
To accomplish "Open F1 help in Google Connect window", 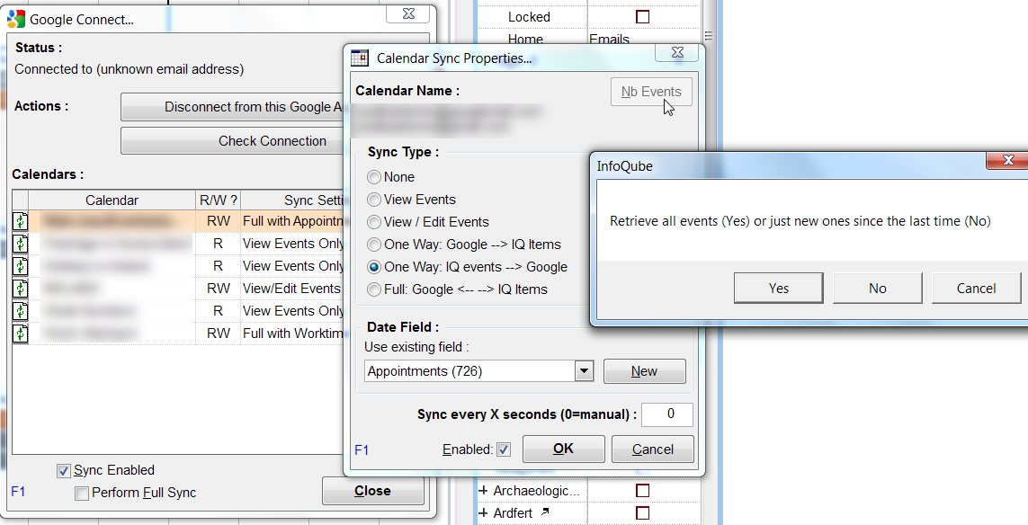I will pyautogui.click(x=18, y=492).
